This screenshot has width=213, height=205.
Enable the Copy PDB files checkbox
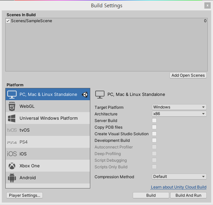point(154,127)
